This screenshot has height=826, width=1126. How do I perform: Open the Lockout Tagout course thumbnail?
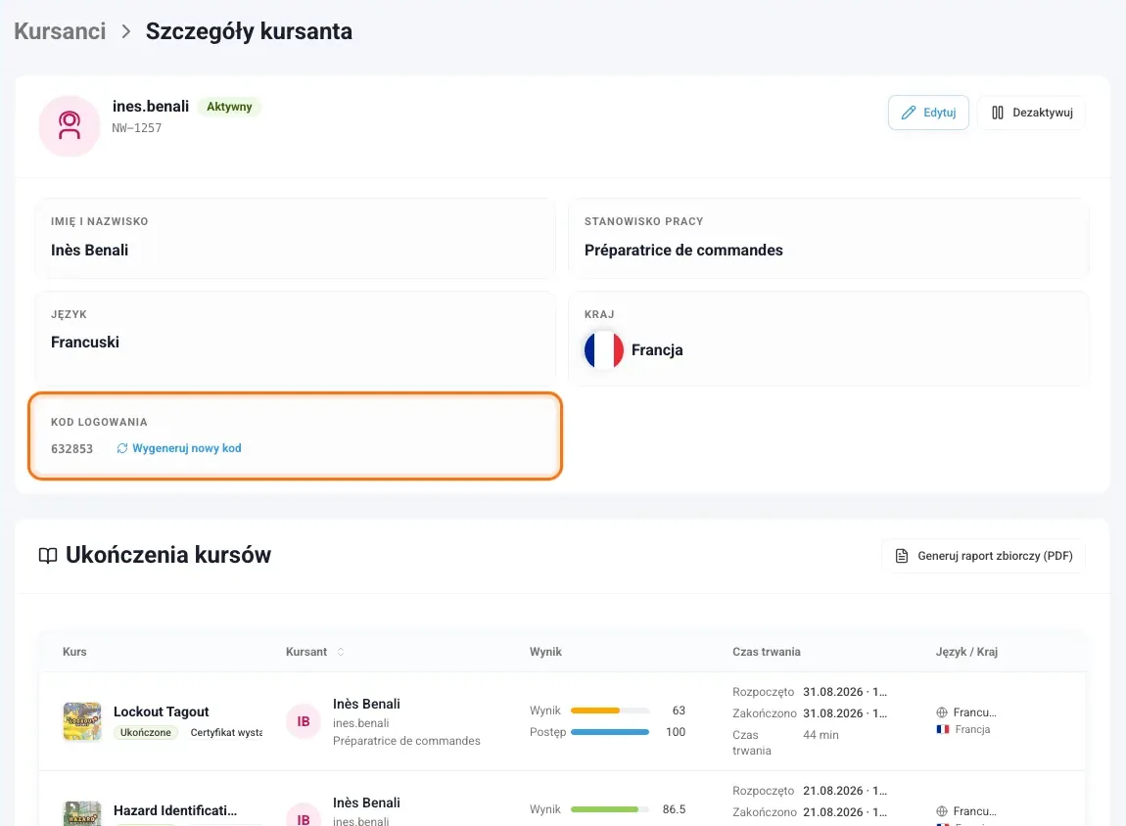tap(82, 721)
